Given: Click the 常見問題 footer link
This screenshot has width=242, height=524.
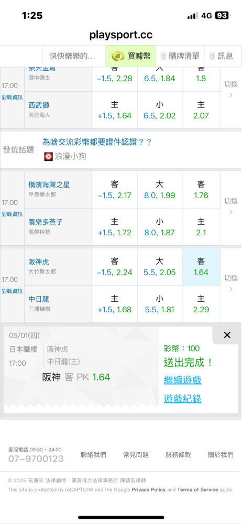Looking at the screenshot, I should [x=136, y=454].
